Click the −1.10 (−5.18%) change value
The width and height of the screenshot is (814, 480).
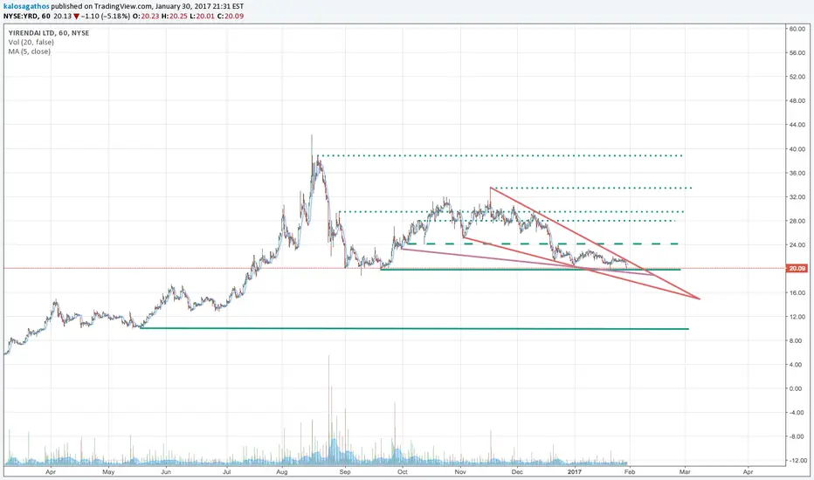(x=106, y=16)
